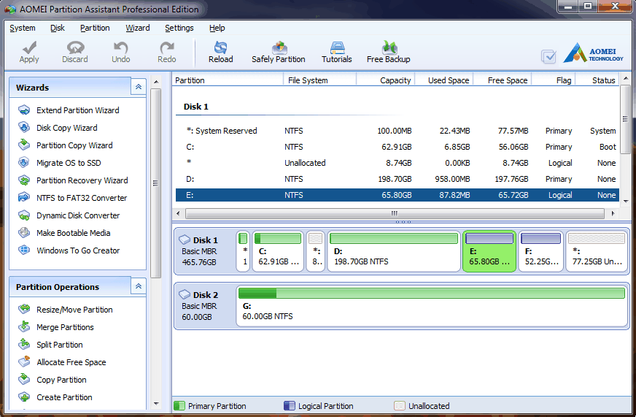Click the NTFS to FAT32 Converter link
Image resolution: width=636 pixels, height=417 pixels.
(x=81, y=198)
